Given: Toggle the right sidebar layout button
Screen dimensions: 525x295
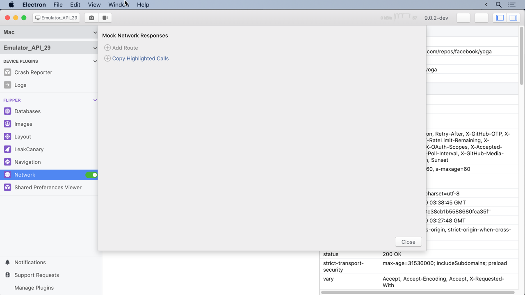Looking at the screenshot, I should 513,18.
